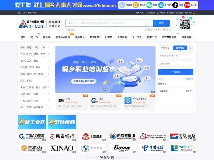214x160 pixels.
Task: Click the 普工专区 megaphone banner
Action: tap(32, 122)
